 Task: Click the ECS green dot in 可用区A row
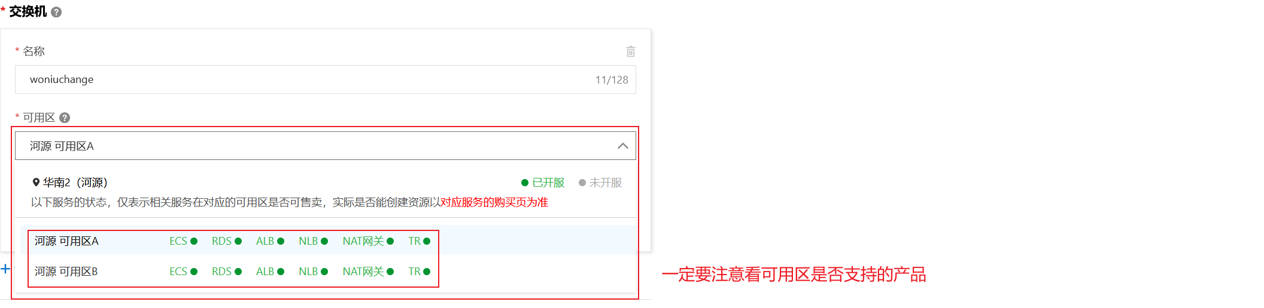tap(194, 241)
